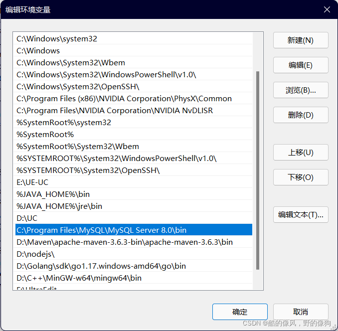
Task: Delete entry with 删除(D) button
Action: [301, 115]
